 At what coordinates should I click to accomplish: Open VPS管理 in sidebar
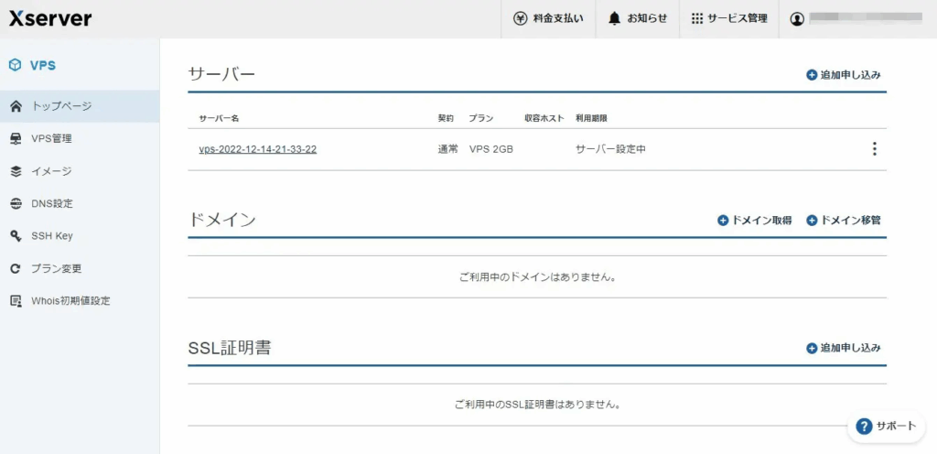(x=51, y=139)
